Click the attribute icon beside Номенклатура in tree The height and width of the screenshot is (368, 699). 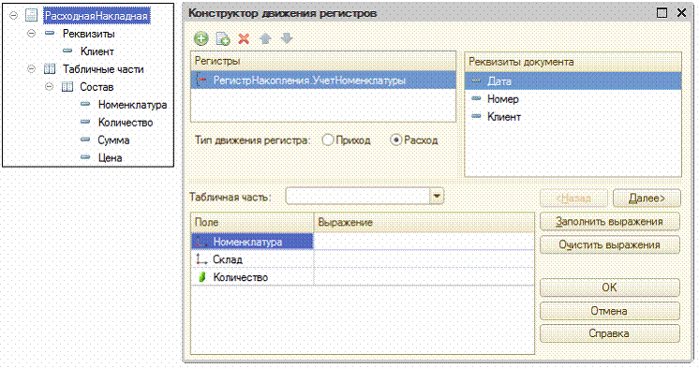tap(85, 104)
